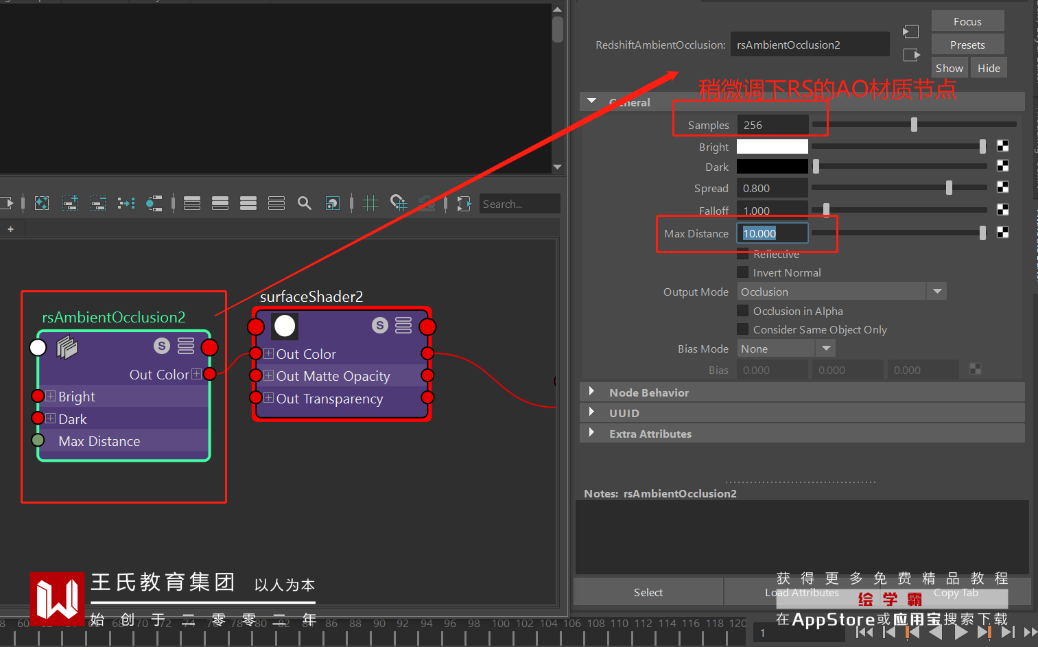This screenshot has width=1038, height=647.
Task: Click the Focus button
Action: pyautogui.click(x=967, y=21)
